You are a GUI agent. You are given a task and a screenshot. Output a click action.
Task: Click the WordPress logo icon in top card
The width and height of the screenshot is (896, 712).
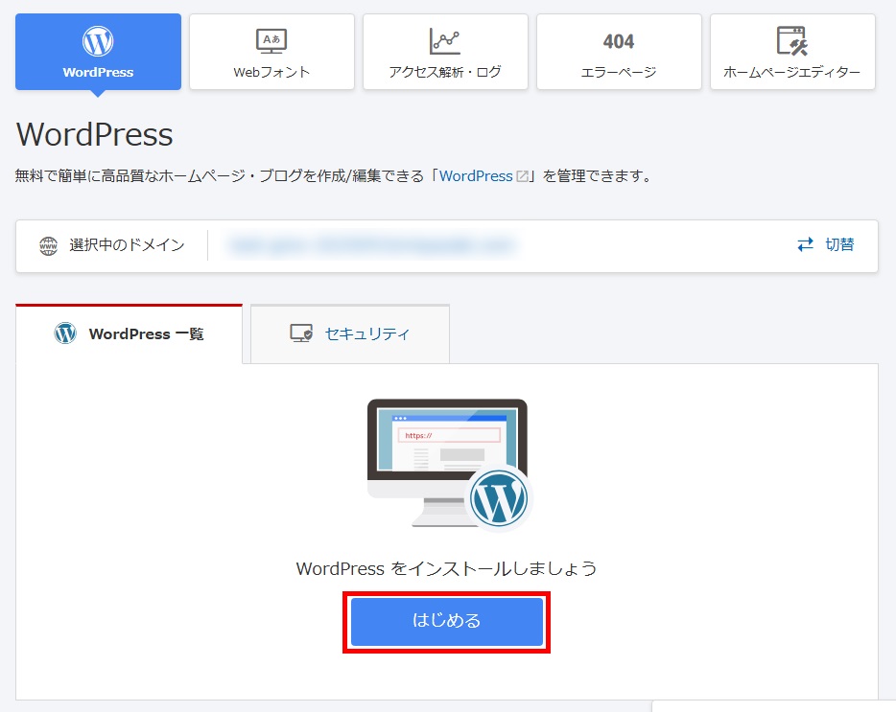coord(98,41)
